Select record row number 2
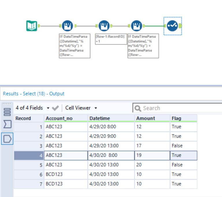 point(29,136)
